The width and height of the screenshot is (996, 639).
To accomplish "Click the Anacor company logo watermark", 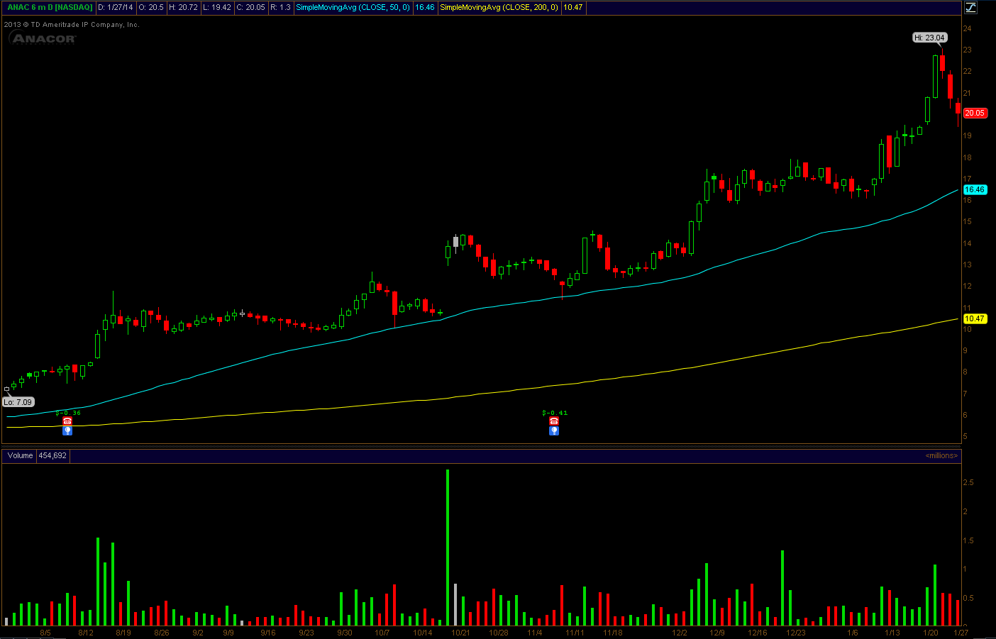I will click(x=43, y=38).
